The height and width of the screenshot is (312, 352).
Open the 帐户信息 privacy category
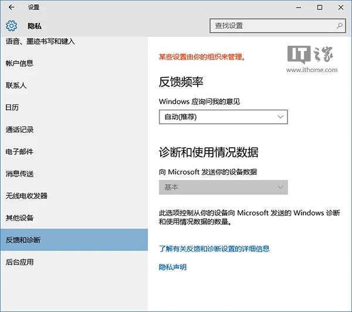[19, 63]
